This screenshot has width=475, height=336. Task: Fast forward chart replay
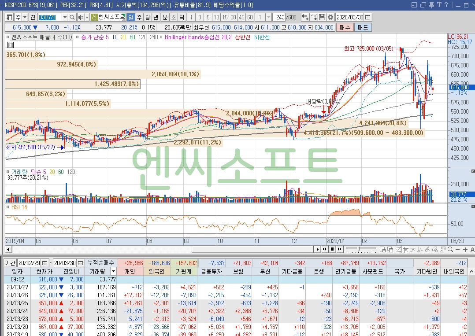click(340, 249)
